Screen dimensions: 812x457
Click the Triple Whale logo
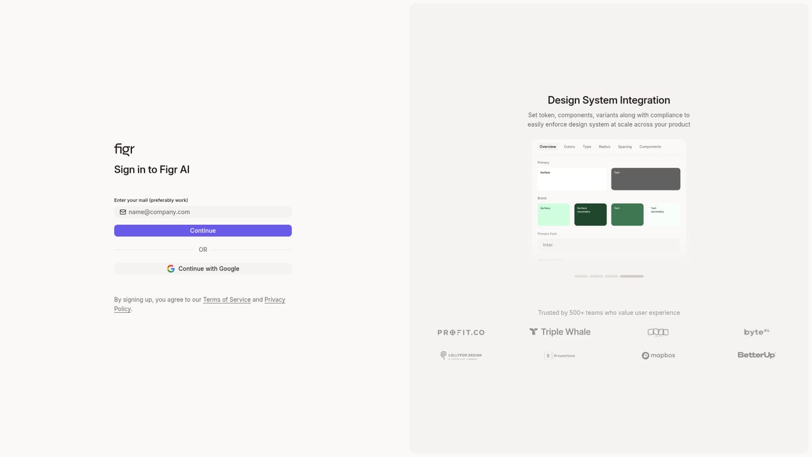pyautogui.click(x=560, y=332)
